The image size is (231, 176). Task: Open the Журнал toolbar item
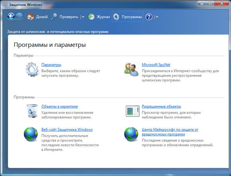point(103,17)
